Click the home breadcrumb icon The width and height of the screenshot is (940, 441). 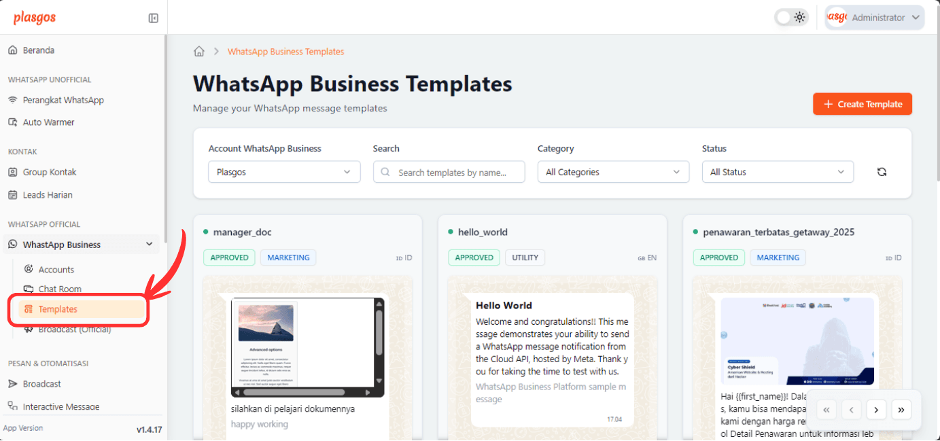(x=199, y=52)
